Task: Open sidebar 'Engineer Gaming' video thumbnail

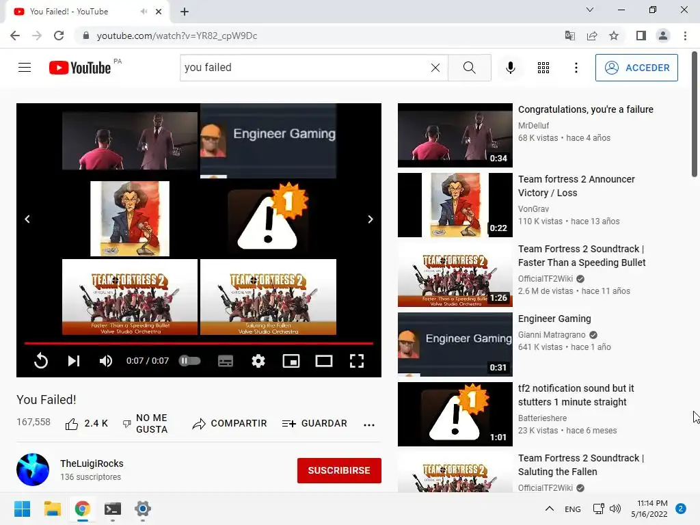Action: click(x=455, y=345)
